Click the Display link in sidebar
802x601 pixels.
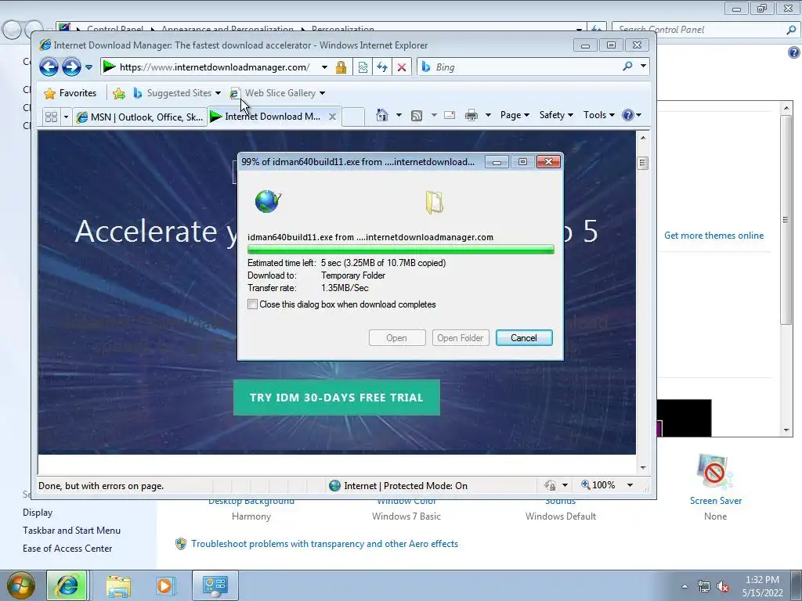click(38, 513)
